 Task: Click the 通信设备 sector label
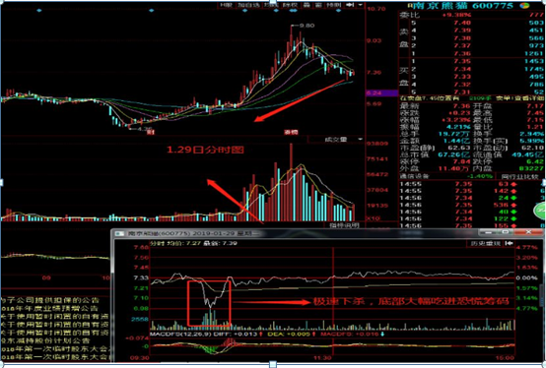414,176
